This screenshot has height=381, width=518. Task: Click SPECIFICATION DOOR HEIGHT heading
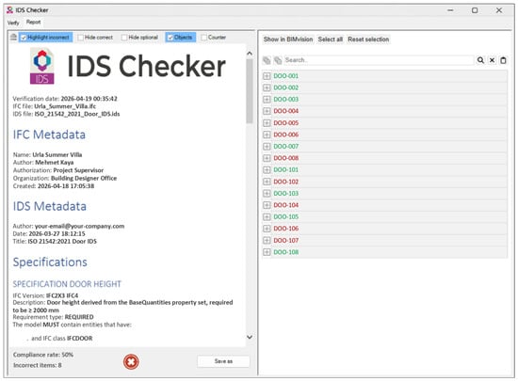pos(67,284)
